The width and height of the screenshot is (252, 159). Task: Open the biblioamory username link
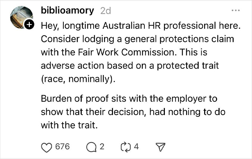(68, 11)
